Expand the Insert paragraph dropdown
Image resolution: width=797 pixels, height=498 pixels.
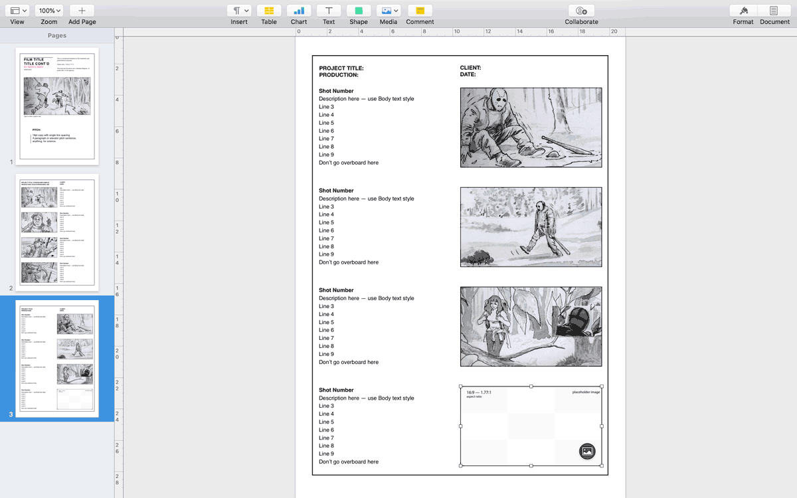(239, 11)
